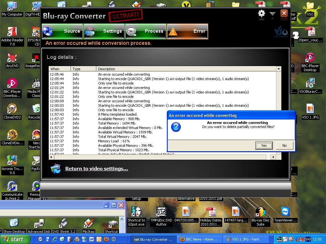Open Blu-ray Converter settings gear

[x=261, y=14]
